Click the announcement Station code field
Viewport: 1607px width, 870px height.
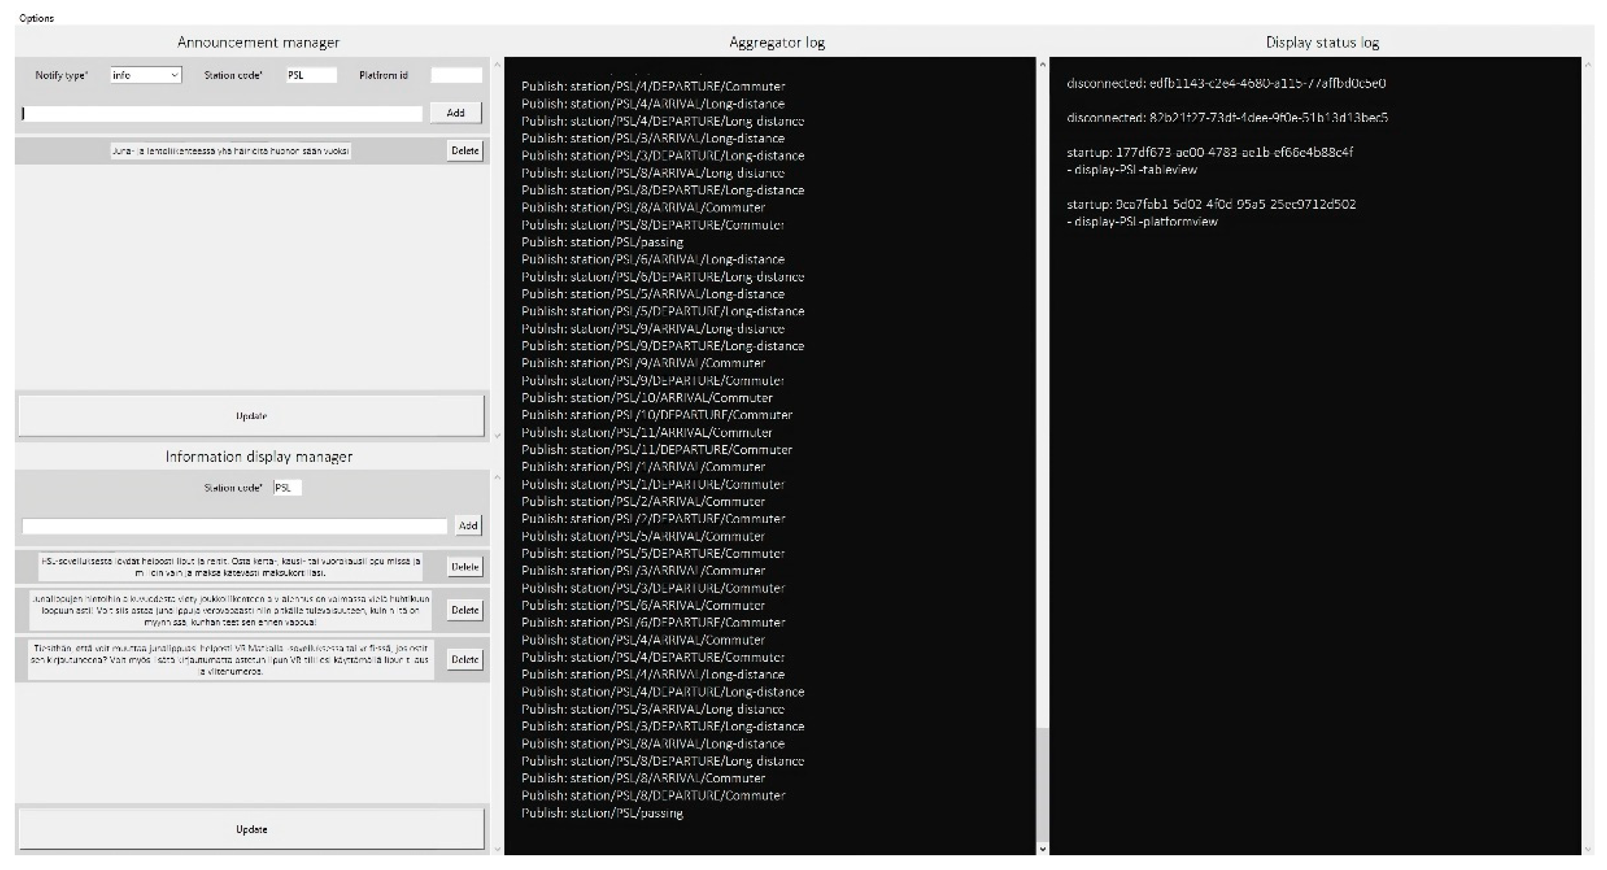[x=311, y=75]
